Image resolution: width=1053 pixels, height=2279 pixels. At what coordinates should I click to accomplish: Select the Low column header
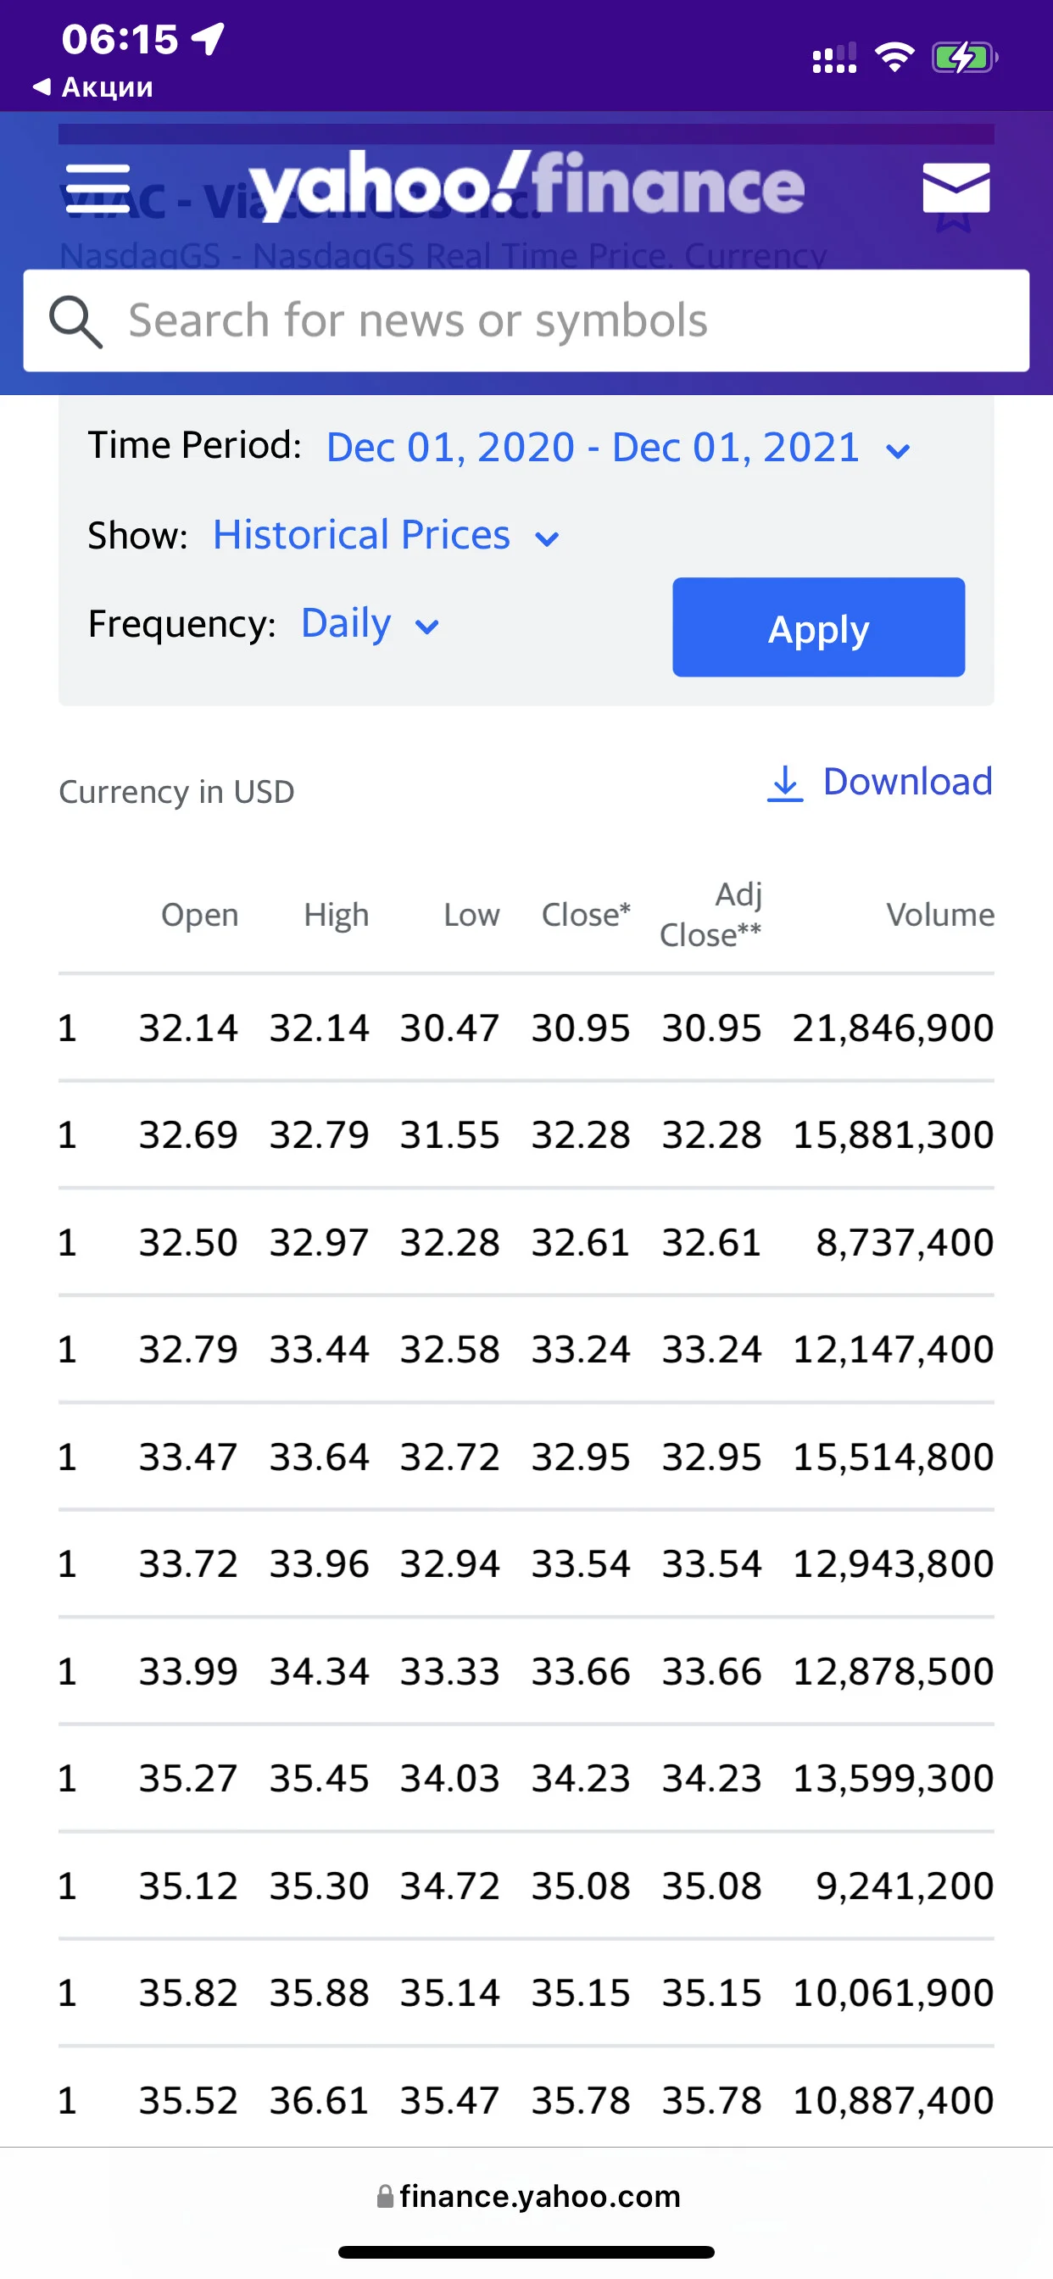coord(471,915)
